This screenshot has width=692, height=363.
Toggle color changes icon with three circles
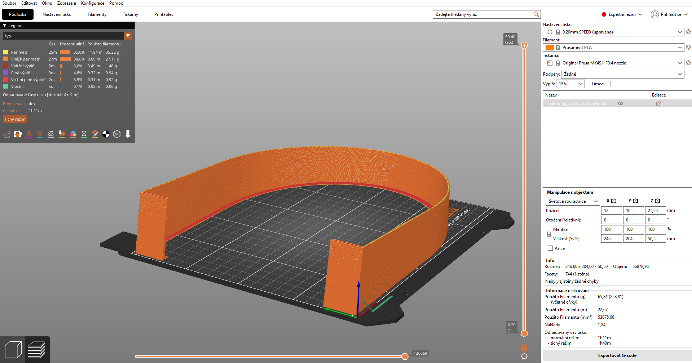tap(73, 134)
